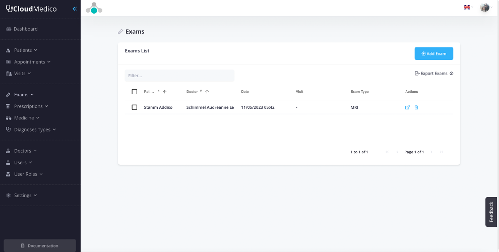
Task: Click Doctor column sort arrow
Action: 207,92
